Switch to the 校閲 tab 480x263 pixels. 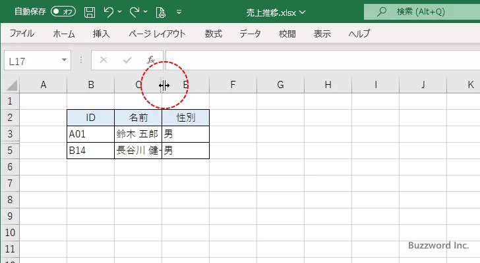(287, 34)
